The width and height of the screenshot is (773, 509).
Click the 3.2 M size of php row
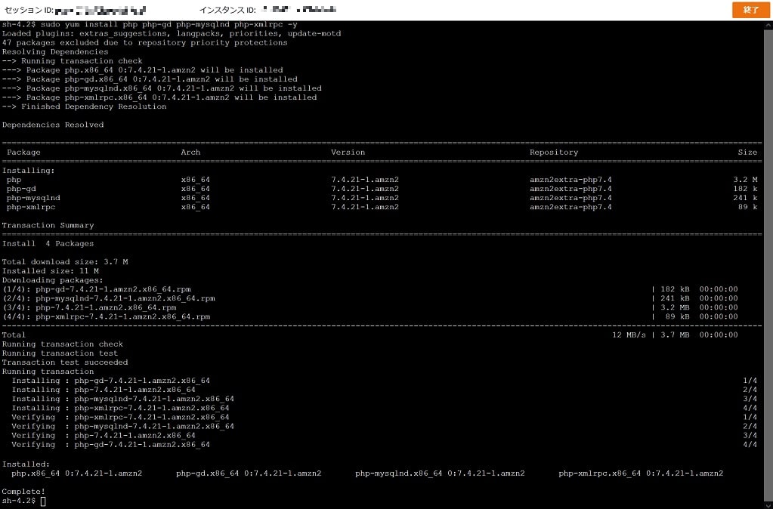[x=745, y=179]
